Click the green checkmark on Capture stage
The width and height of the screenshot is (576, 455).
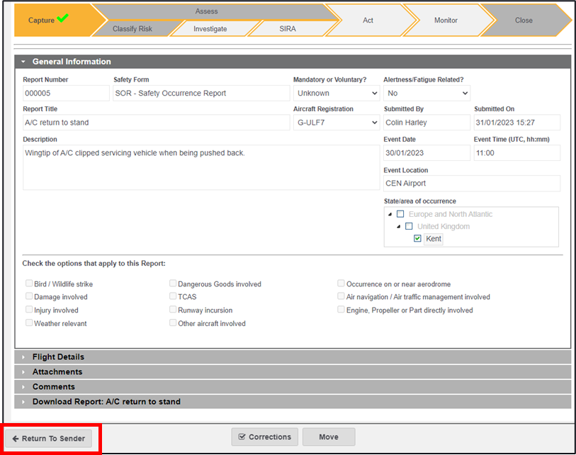click(x=62, y=19)
